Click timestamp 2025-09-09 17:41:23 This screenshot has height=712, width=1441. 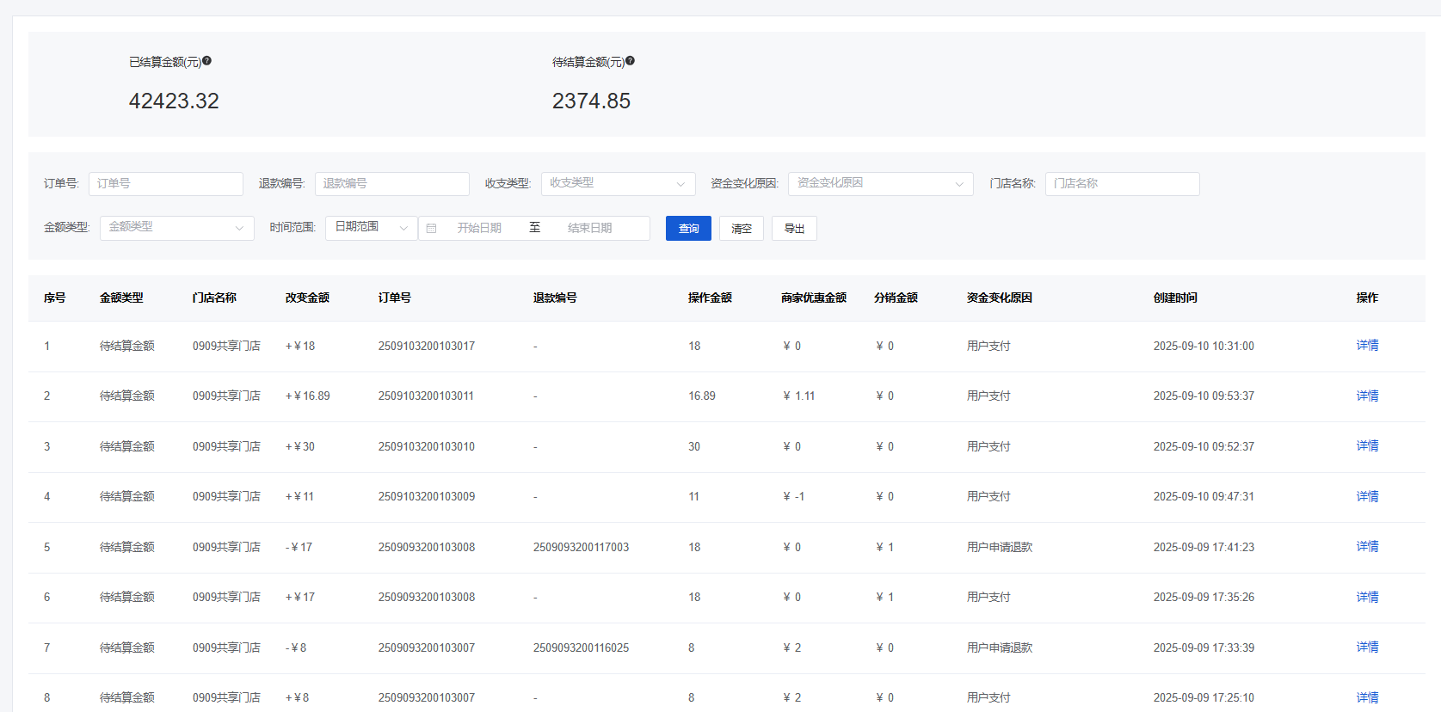pos(1204,547)
